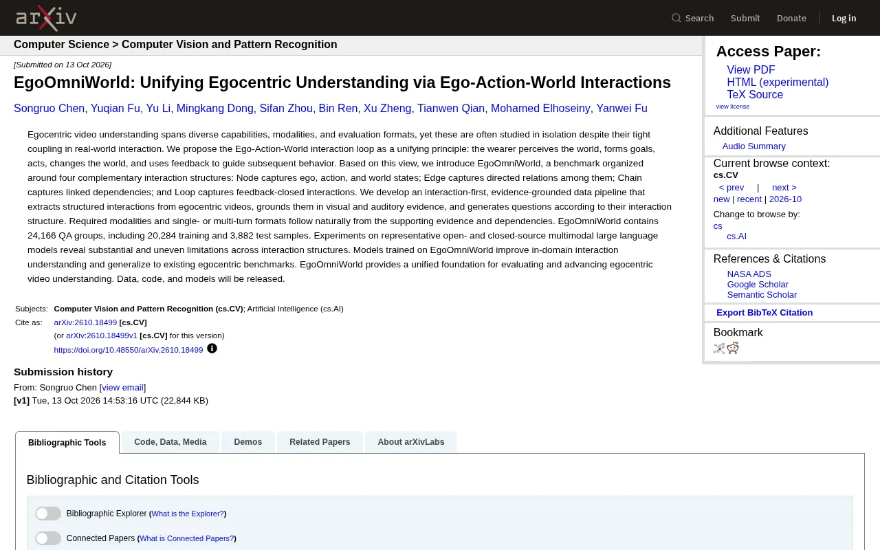
Task: Open Semantic Scholar link
Action: click(762, 295)
